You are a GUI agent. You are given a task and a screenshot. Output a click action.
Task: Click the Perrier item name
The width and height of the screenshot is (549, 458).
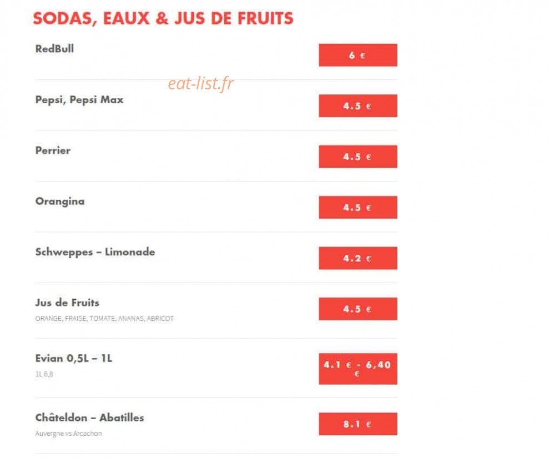click(x=53, y=150)
